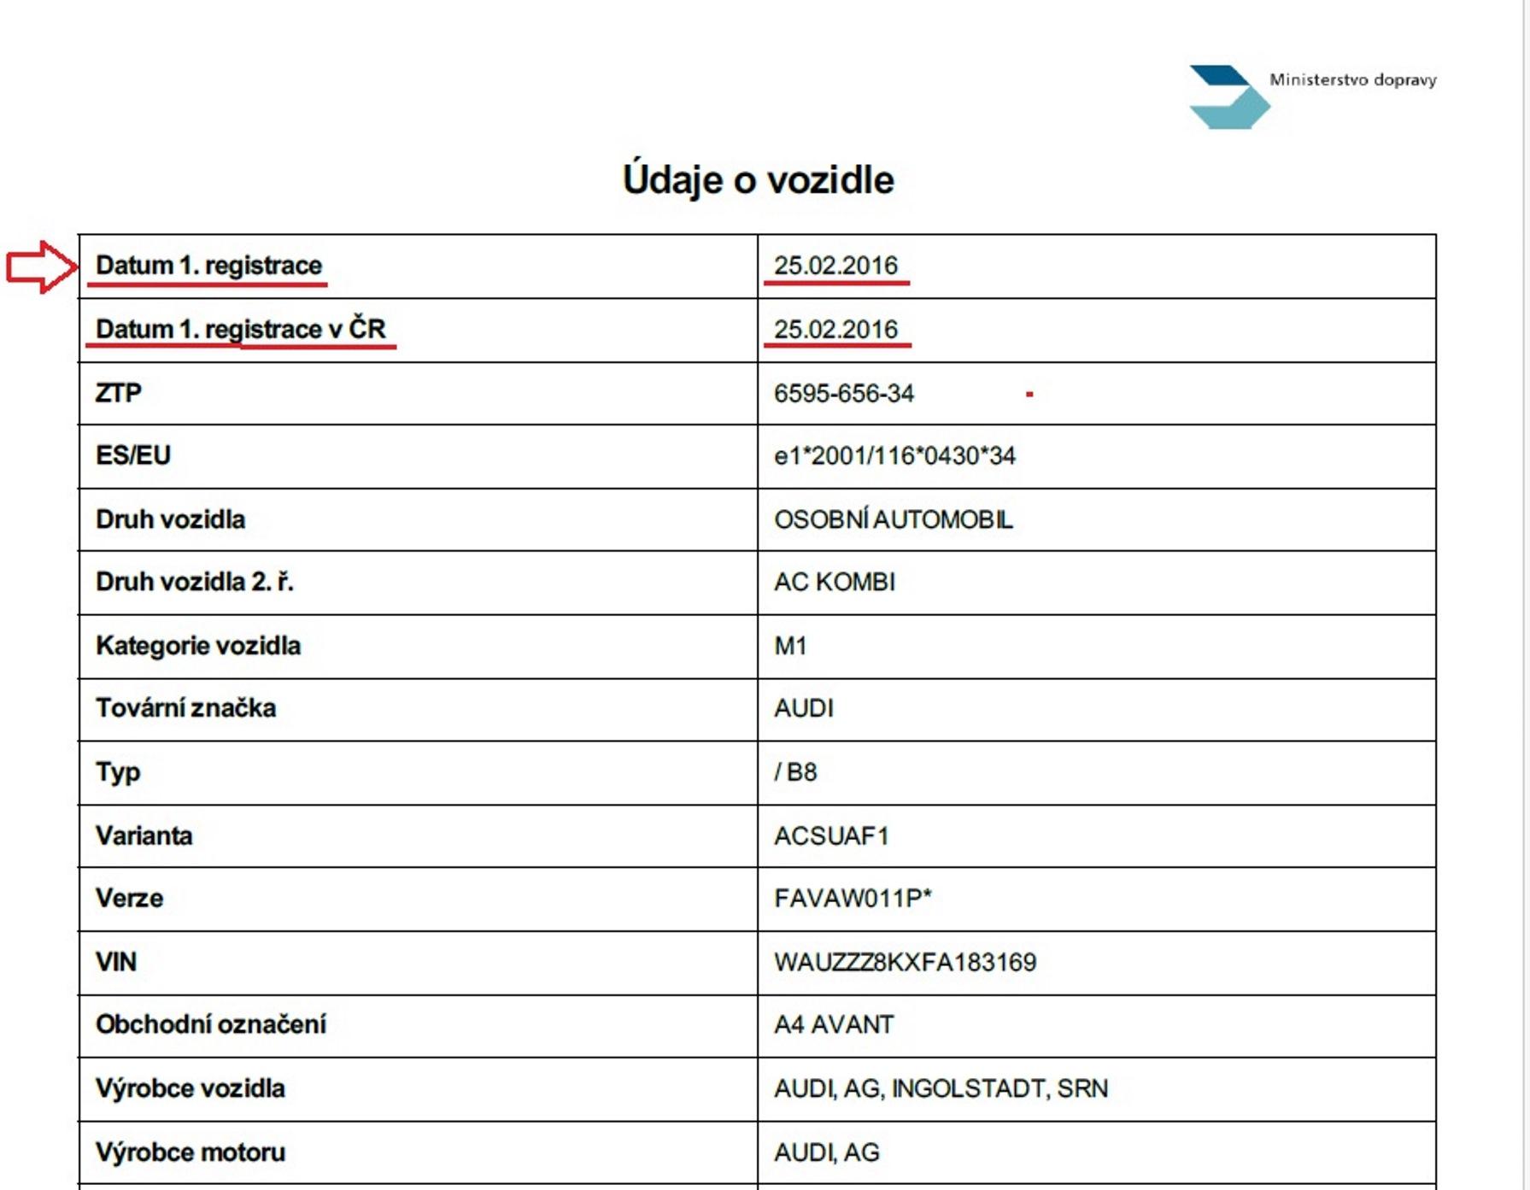Click the first registration date value 25.02.2016

tap(835, 266)
